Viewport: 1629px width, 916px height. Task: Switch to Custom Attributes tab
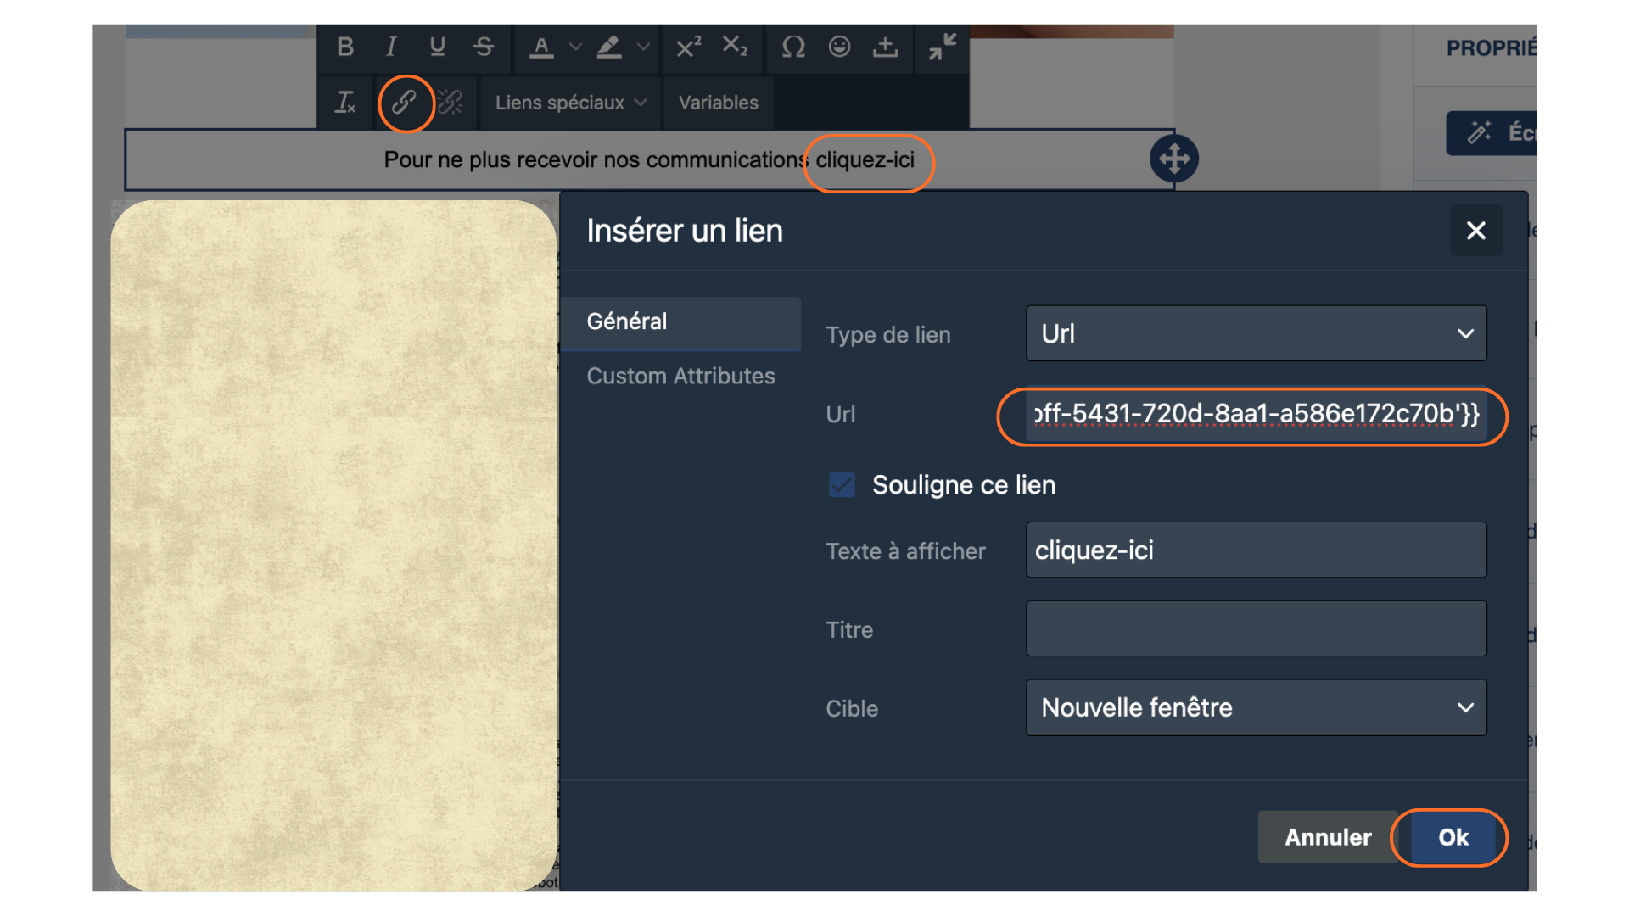[680, 376]
